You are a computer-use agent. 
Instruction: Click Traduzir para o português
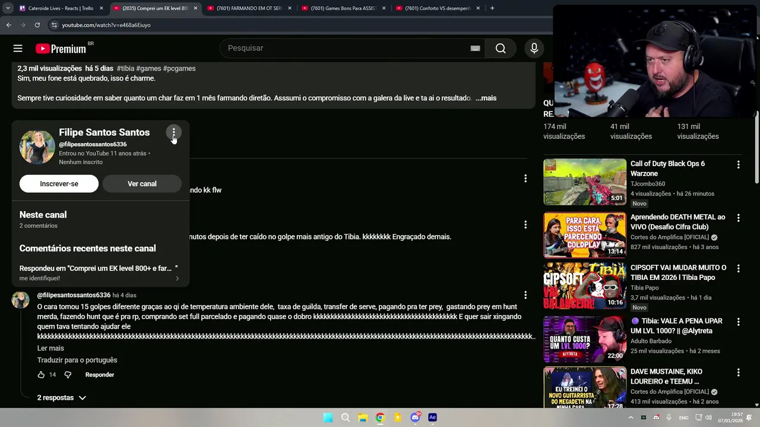77,360
